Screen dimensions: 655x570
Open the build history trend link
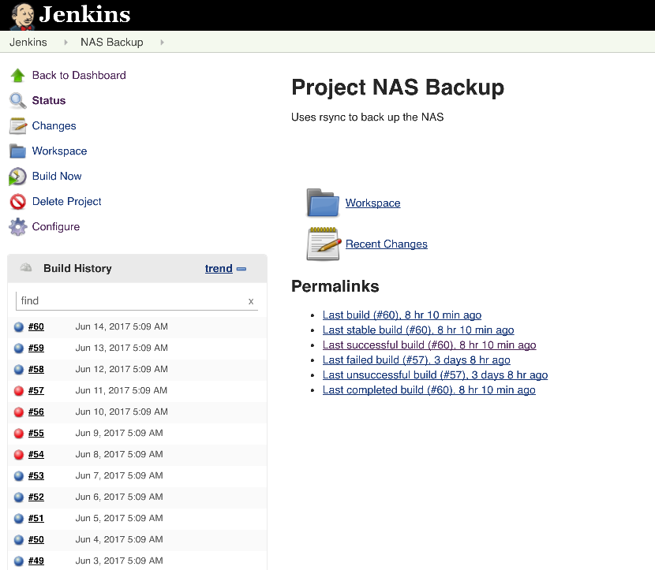(219, 268)
